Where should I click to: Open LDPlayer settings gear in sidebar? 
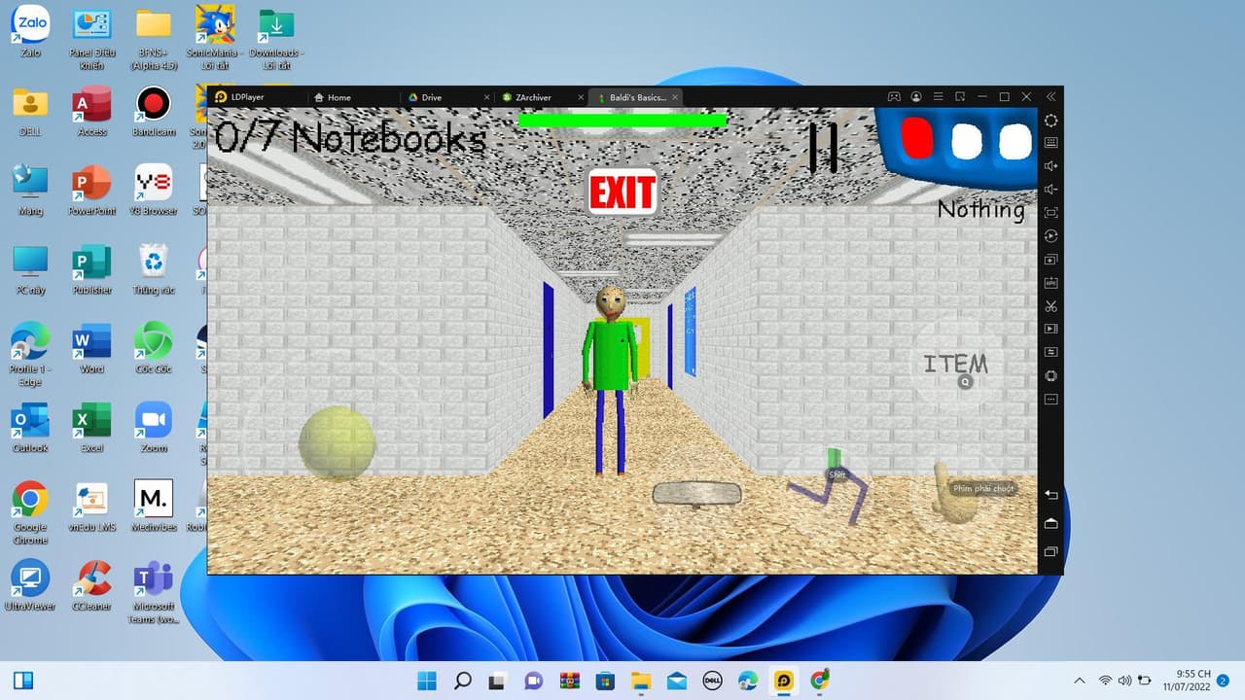(1050, 121)
